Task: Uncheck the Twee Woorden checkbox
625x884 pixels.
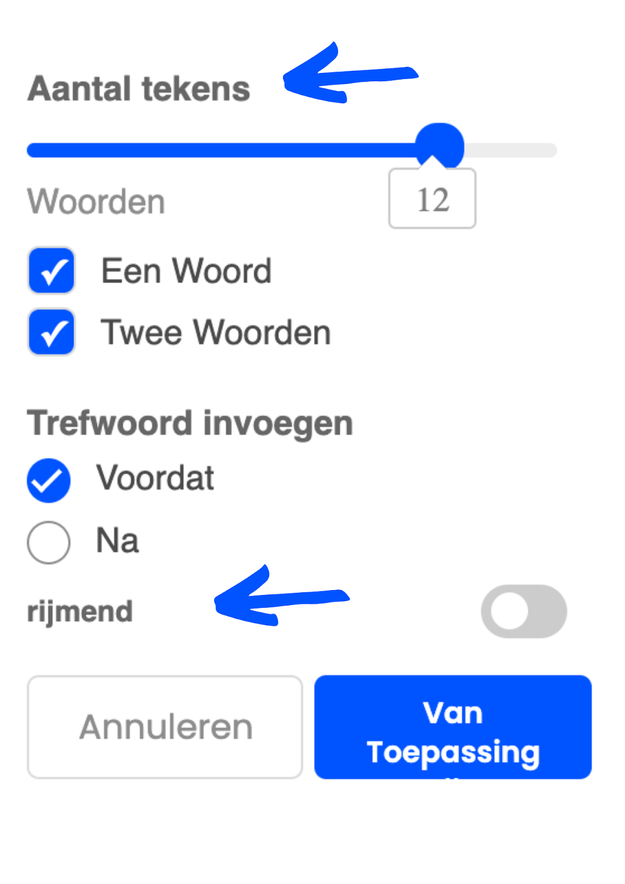Action: (x=51, y=331)
